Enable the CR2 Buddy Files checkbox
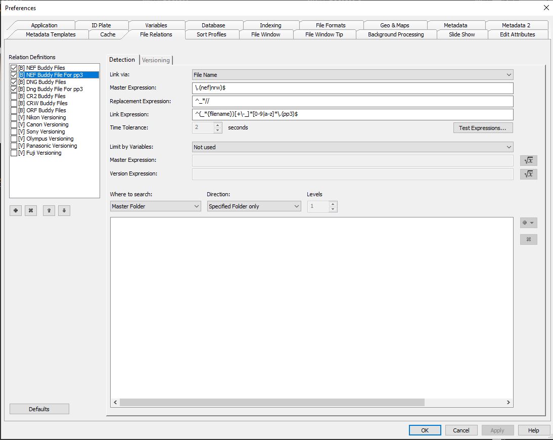The width and height of the screenshot is (553, 440). [14, 96]
